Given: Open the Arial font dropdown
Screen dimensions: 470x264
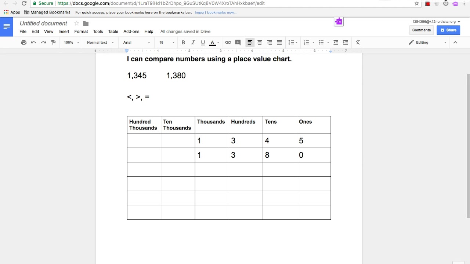Looking at the screenshot, I should pyautogui.click(x=136, y=43).
